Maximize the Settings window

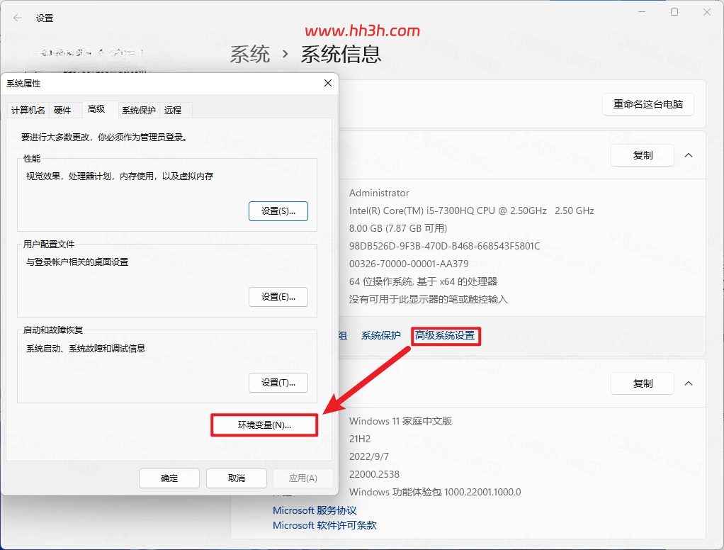click(674, 13)
